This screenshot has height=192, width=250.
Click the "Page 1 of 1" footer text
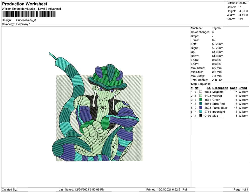241,189
